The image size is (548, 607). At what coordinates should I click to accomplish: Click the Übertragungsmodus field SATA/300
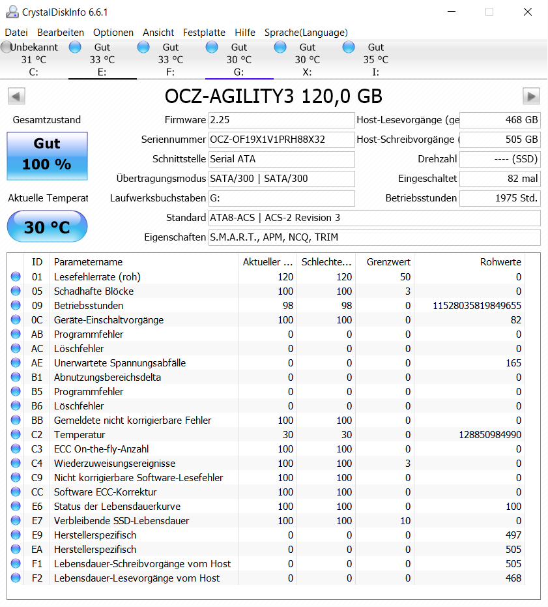(281, 179)
